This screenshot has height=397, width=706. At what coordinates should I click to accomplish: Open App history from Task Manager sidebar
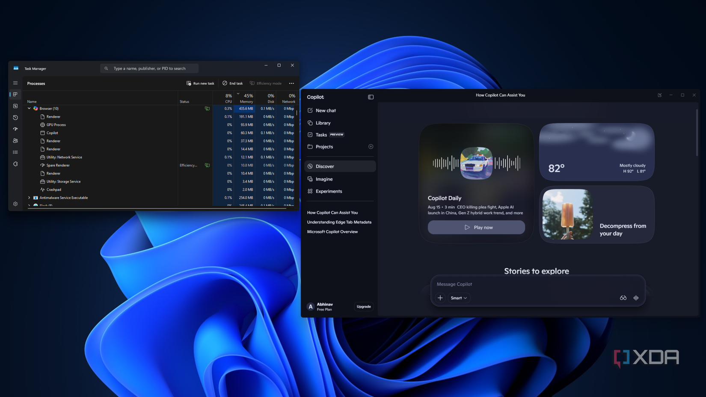pos(15,117)
